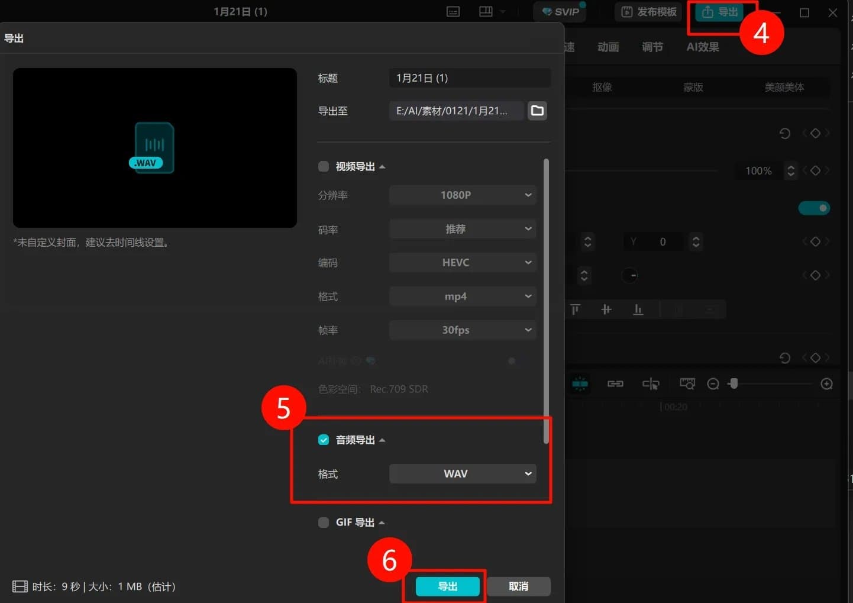Open the keyboard shortcuts icon in title bar
Viewport: 853px width, 603px height.
click(x=453, y=12)
